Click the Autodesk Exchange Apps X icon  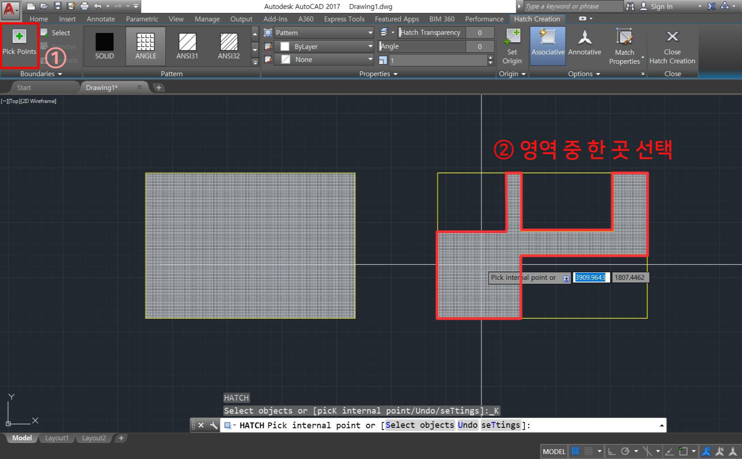tap(711, 6)
